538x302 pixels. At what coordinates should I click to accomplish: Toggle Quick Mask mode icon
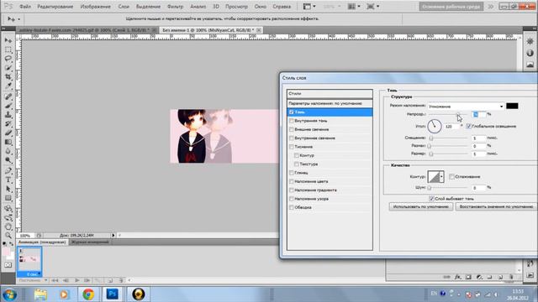coord(8,265)
